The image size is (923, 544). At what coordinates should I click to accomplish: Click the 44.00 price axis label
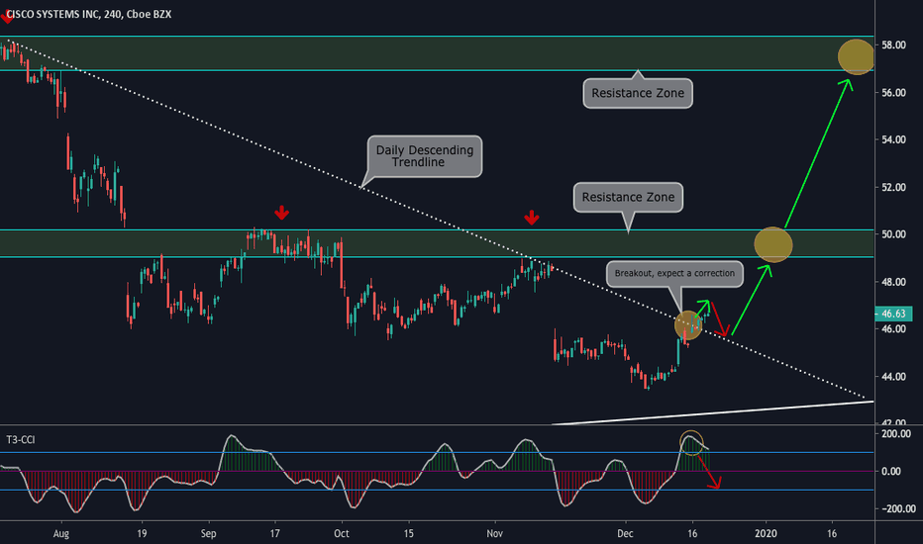(893, 377)
